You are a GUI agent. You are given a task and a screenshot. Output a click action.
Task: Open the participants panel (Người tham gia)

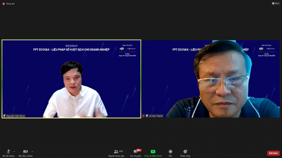(116, 151)
